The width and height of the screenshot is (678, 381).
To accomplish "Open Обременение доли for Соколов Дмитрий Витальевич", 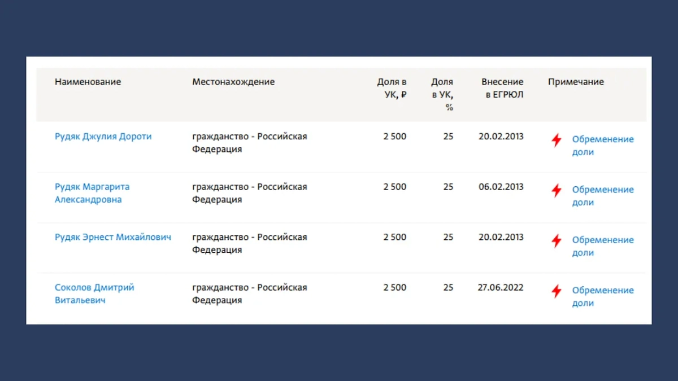I will click(x=602, y=296).
